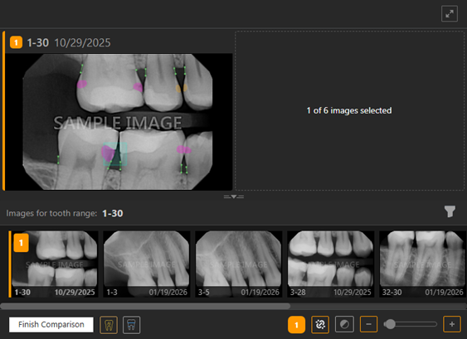This screenshot has width=467, height=339.
Task: Select the 3-28 thumbnail dated 10/29/2025
Action: pyautogui.click(x=331, y=264)
